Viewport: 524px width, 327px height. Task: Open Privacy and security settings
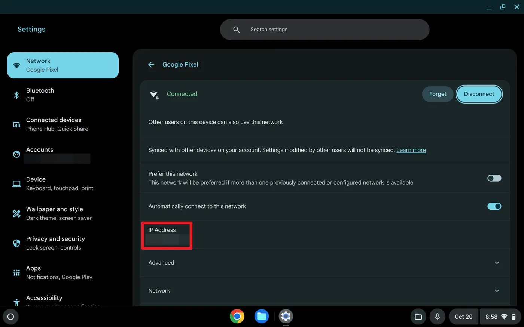(63, 243)
